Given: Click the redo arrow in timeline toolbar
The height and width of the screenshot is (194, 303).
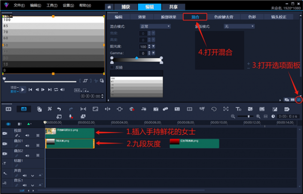Looking at the screenshot, I should coord(71,109).
